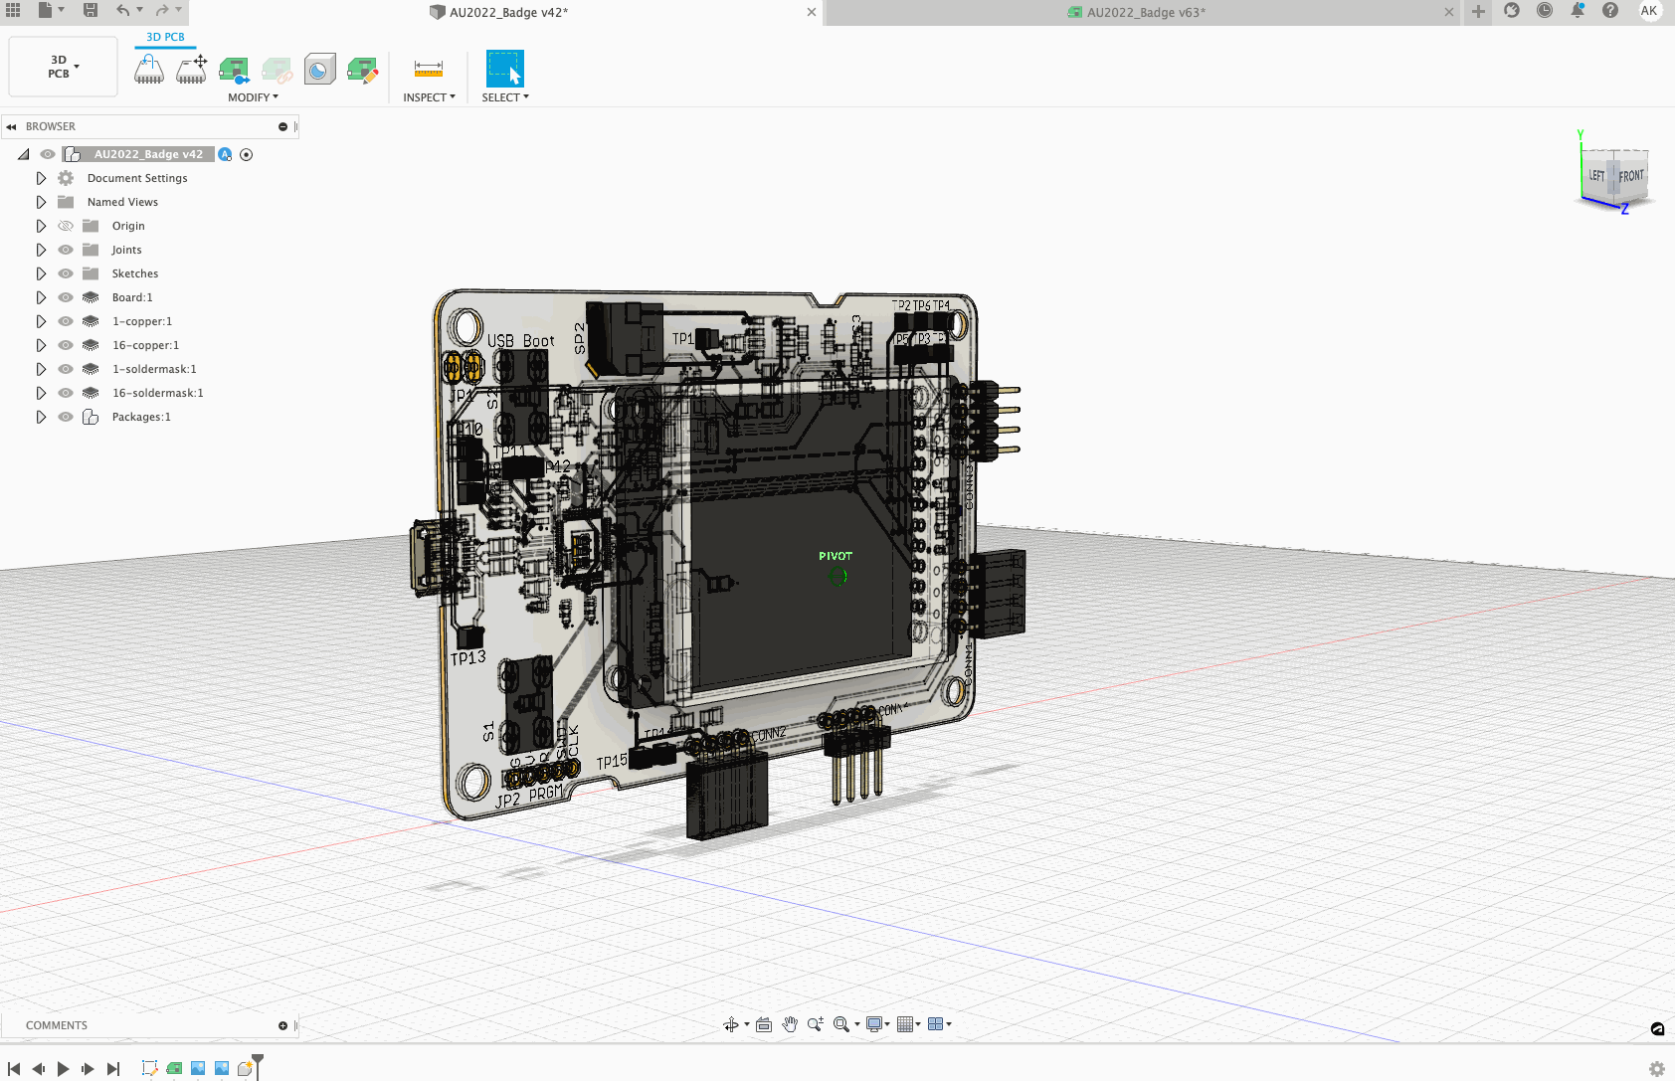
Task: Click the Undo arrow icon
Action: [x=122, y=11]
